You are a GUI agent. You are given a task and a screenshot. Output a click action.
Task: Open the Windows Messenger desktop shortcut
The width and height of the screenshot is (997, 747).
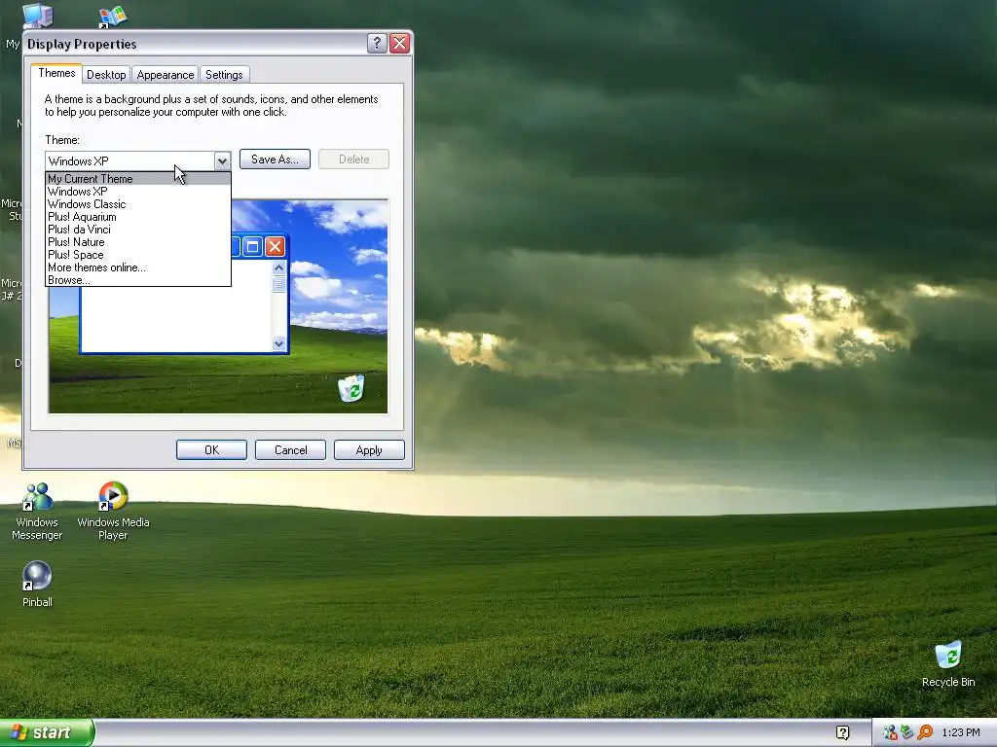coord(37,512)
